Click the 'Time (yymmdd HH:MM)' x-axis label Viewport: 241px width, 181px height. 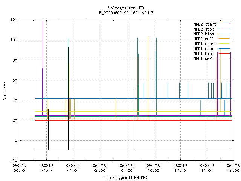(126, 178)
